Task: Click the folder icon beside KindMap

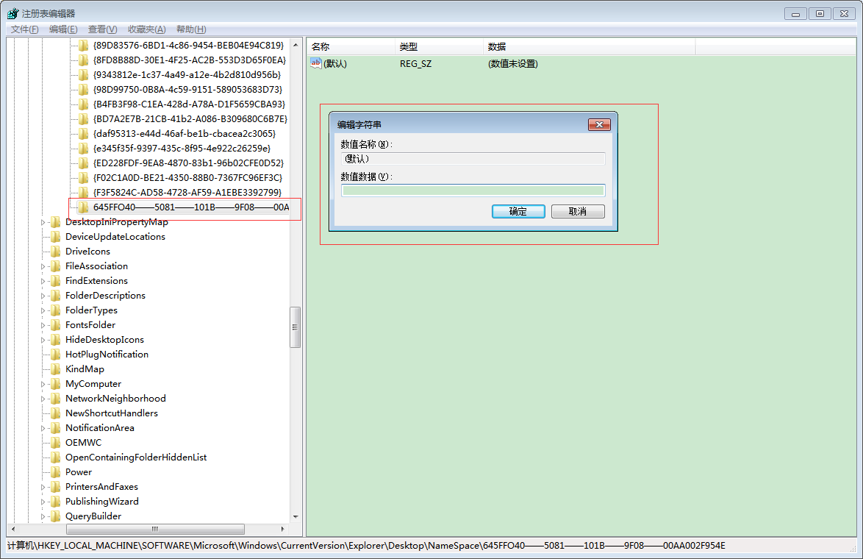Action: coord(56,369)
